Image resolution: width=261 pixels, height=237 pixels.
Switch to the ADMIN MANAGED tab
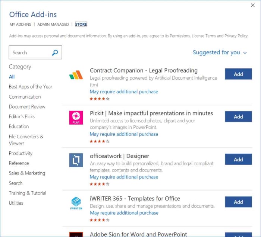pyautogui.click(x=53, y=25)
